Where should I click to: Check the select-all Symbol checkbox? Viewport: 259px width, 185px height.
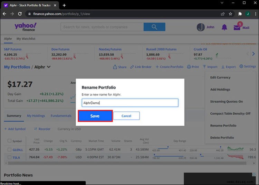tap(9, 141)
